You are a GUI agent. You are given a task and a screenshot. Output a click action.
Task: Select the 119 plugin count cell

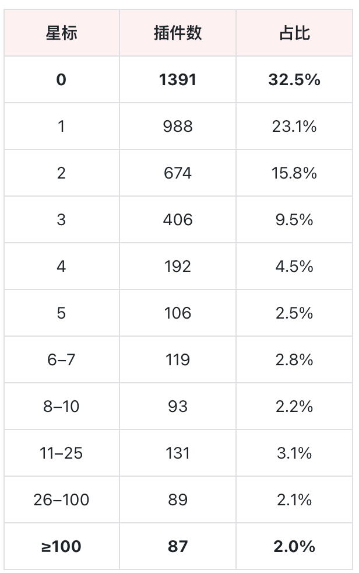coord(178,359)
